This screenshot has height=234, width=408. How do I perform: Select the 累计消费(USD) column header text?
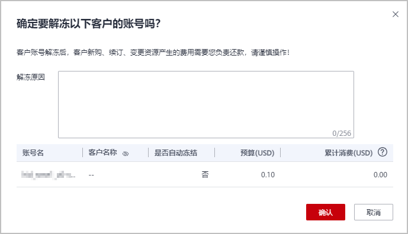[348, 152]
